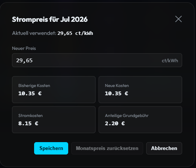Image resolution: width=196 pixels, height=168 pixels.
Task: Close the Strompreis dialog with the X icon
Action: click(x=178, y=19)
